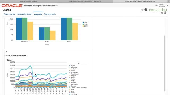This screenshot has height=95, width=170.
Task: Click the Prodej v čase dle geografie title
Action: click(16, 56)
